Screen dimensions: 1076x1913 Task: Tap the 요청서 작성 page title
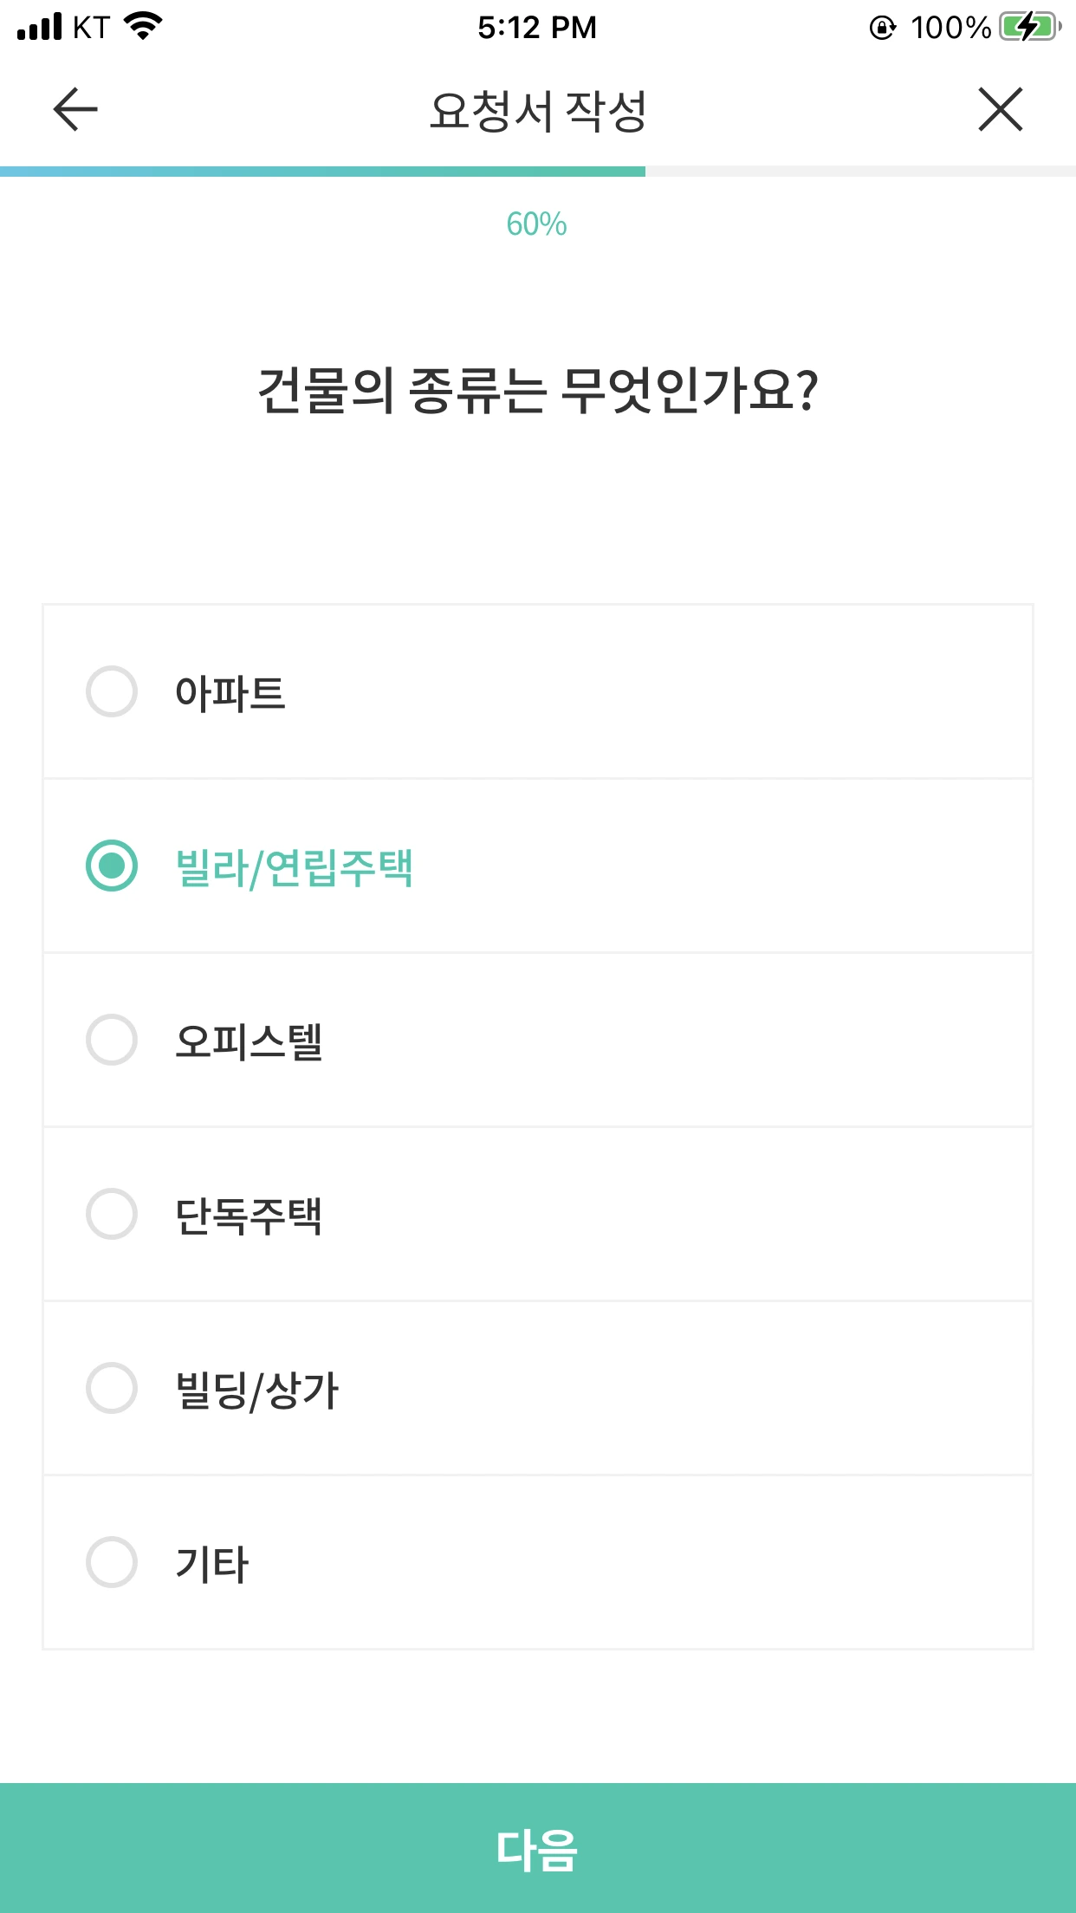tap(537, 111)
